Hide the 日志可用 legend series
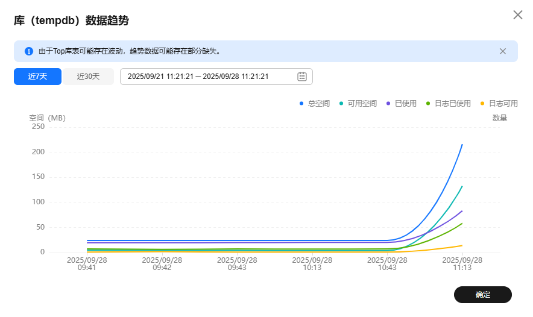The height and width of the screenshot is (317, 533). [503, 104]
